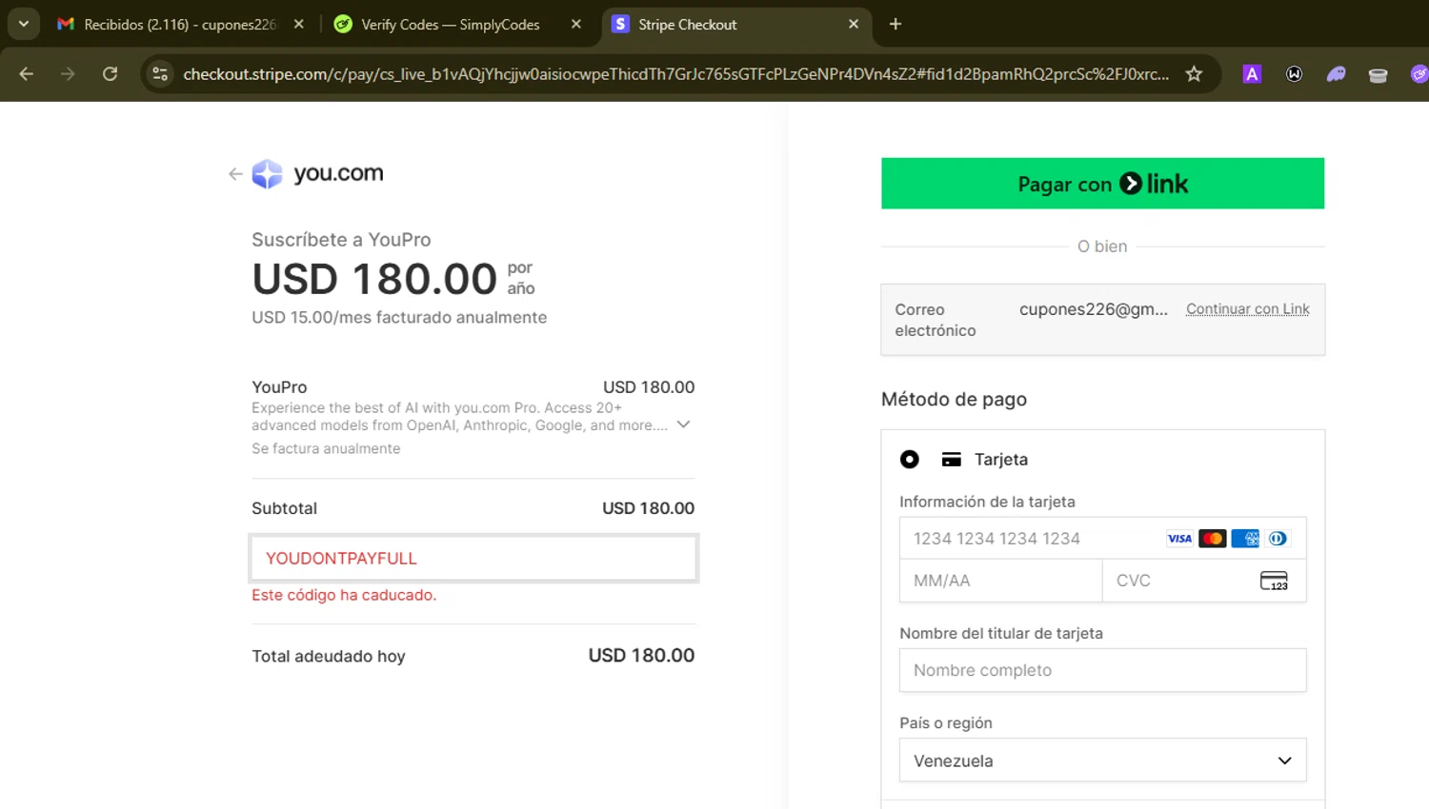Select the Tarjeta radio button
Screen dimensions: 1429x809
point(910,460)
